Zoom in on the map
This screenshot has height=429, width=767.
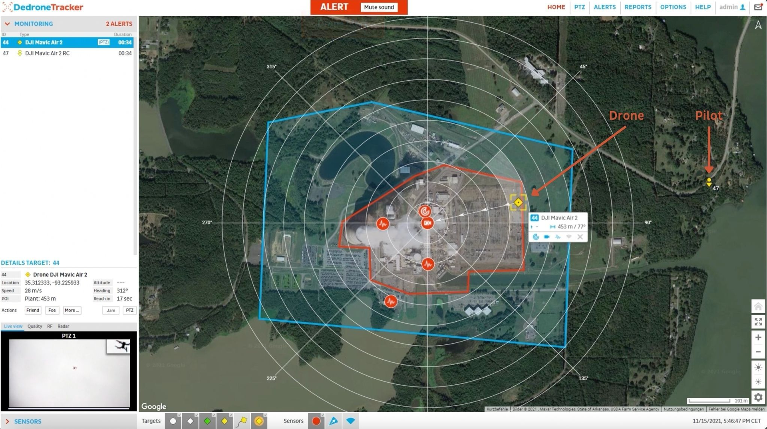[x=758, y=338]
